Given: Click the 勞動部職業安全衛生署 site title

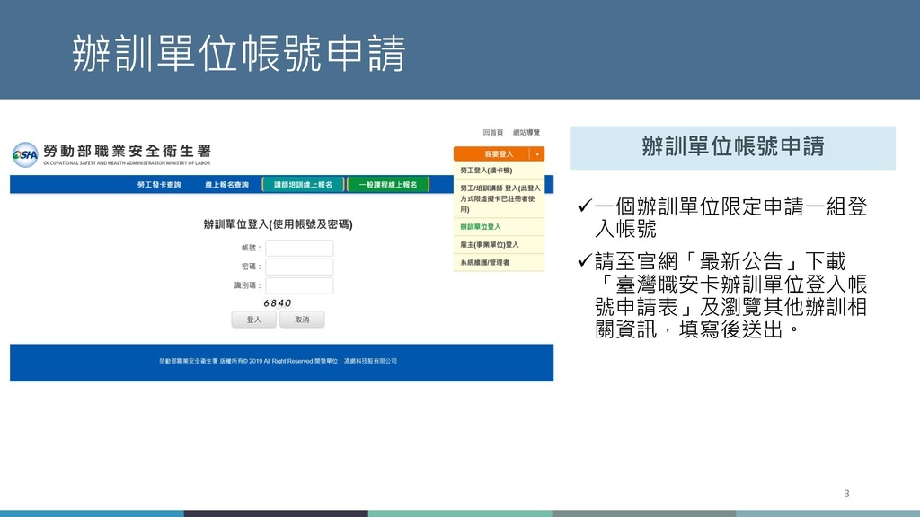Looking at the screenshot, I should click(x=128, y=151).
